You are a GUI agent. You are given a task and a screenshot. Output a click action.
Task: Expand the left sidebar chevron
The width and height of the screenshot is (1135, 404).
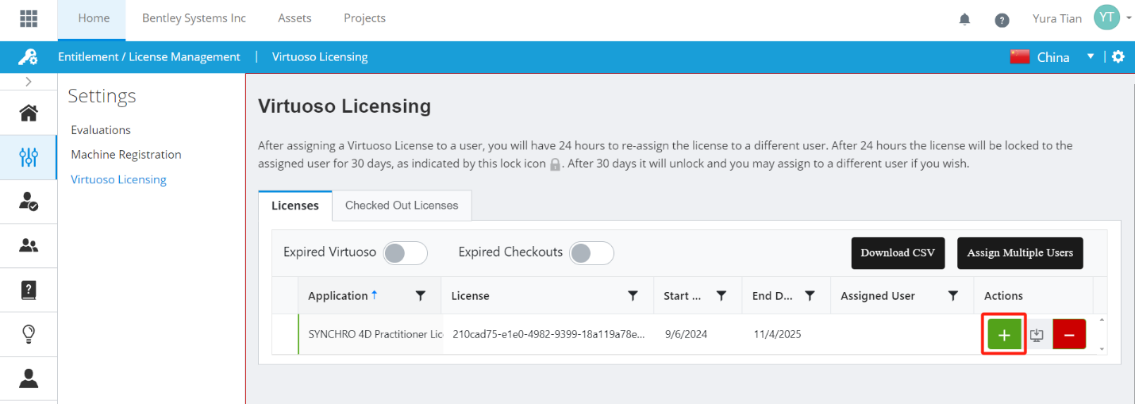point(29,82)
